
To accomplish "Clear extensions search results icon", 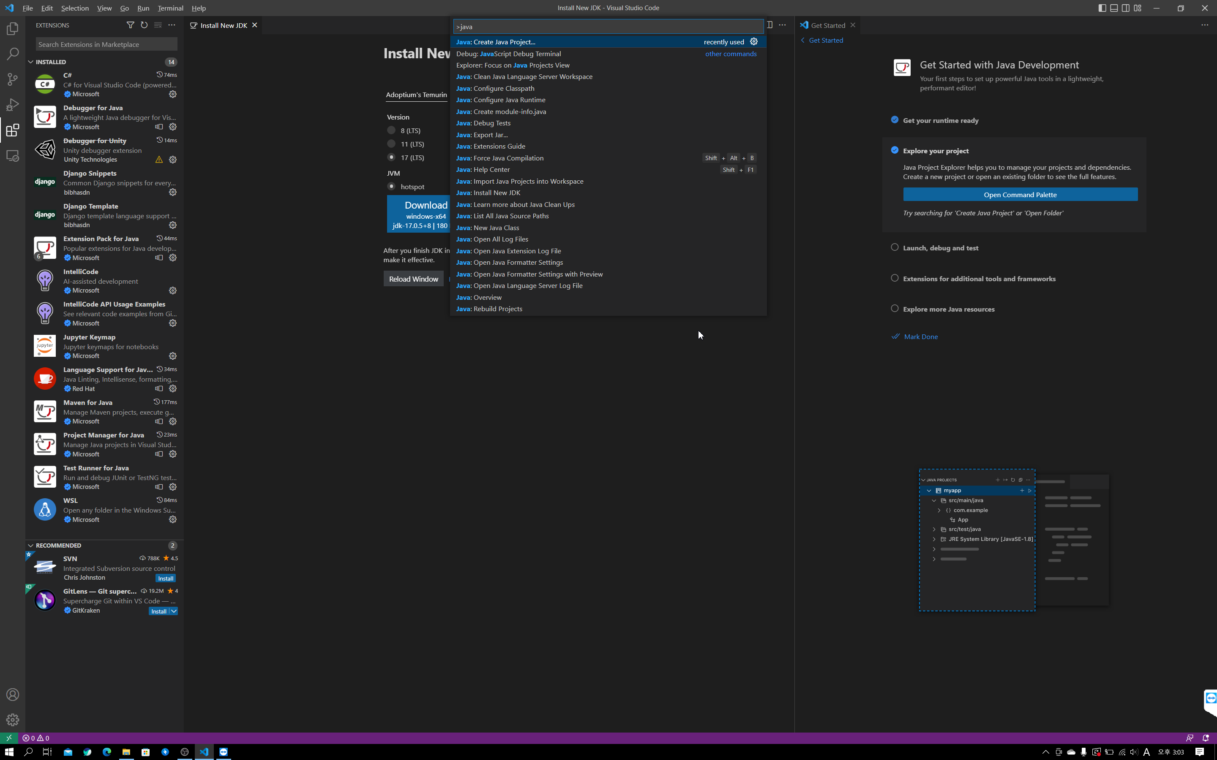I will [158, 25].
